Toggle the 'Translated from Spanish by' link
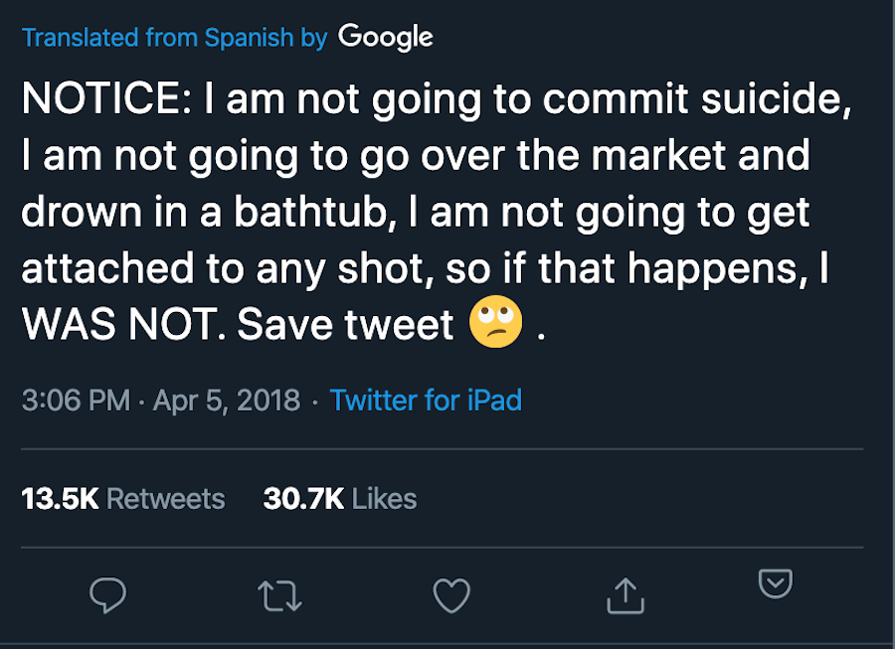Viewport: 895px width, 649px height. [x=175, y=38]
